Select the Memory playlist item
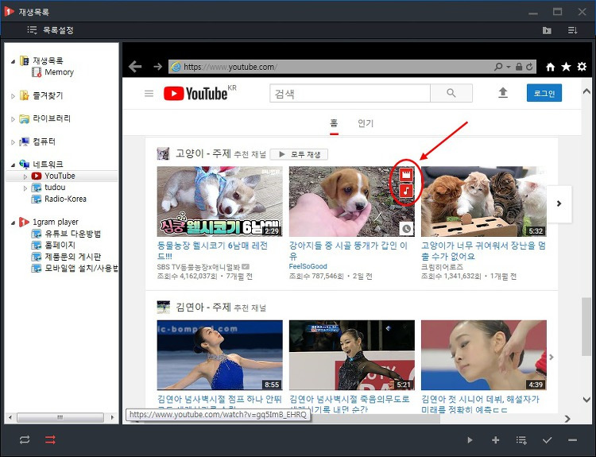The width and height of the screenshot is (596, 457). 59,72
